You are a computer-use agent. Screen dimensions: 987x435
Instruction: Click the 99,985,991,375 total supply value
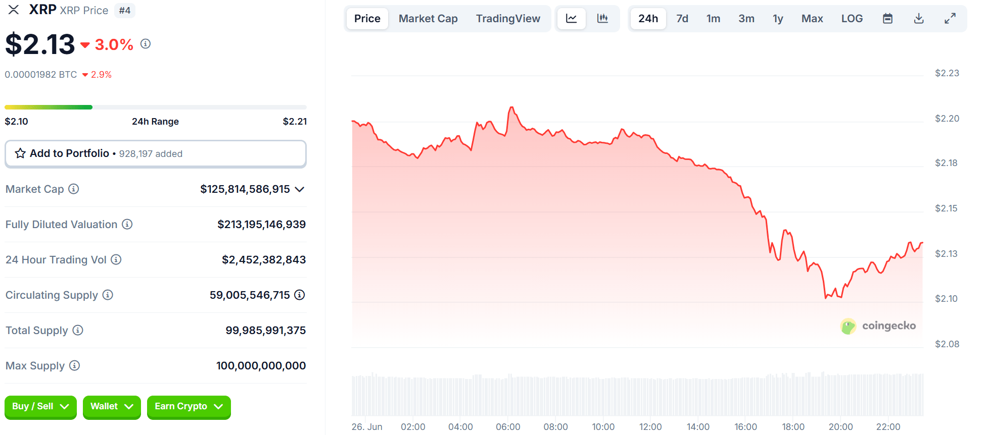click(x=266, y=331)
